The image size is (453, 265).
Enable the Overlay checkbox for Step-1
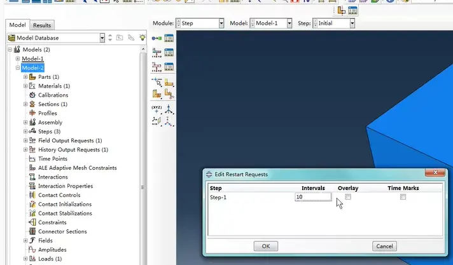[x=348, y=197]
